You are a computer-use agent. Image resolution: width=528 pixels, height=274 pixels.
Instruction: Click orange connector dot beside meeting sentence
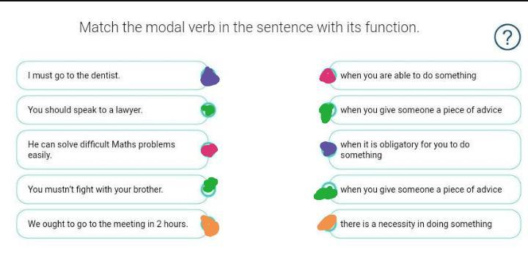210,226
